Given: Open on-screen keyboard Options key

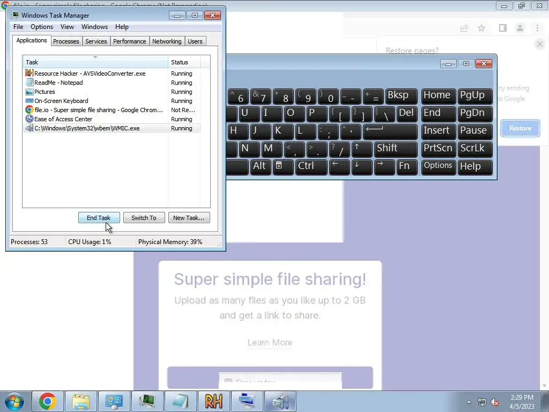Looking at the screenshot, I should 439,167.
